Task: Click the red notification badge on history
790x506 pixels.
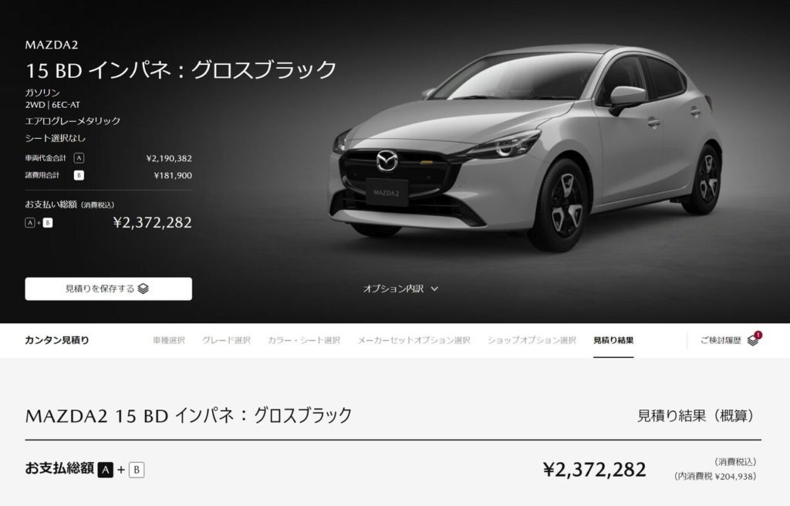Action: pyautogui.click(x=758, y=336)
